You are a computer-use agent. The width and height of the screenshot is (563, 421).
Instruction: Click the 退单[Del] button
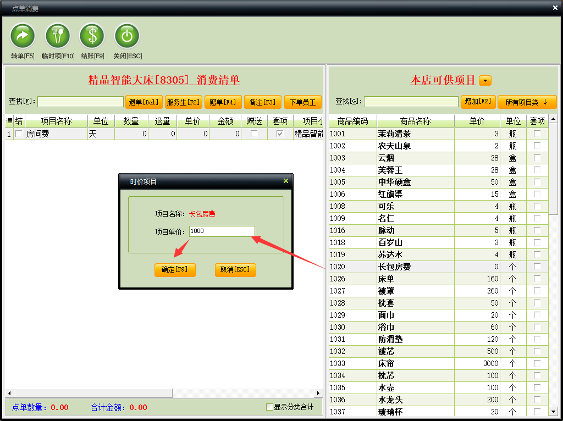pos(143,102)
